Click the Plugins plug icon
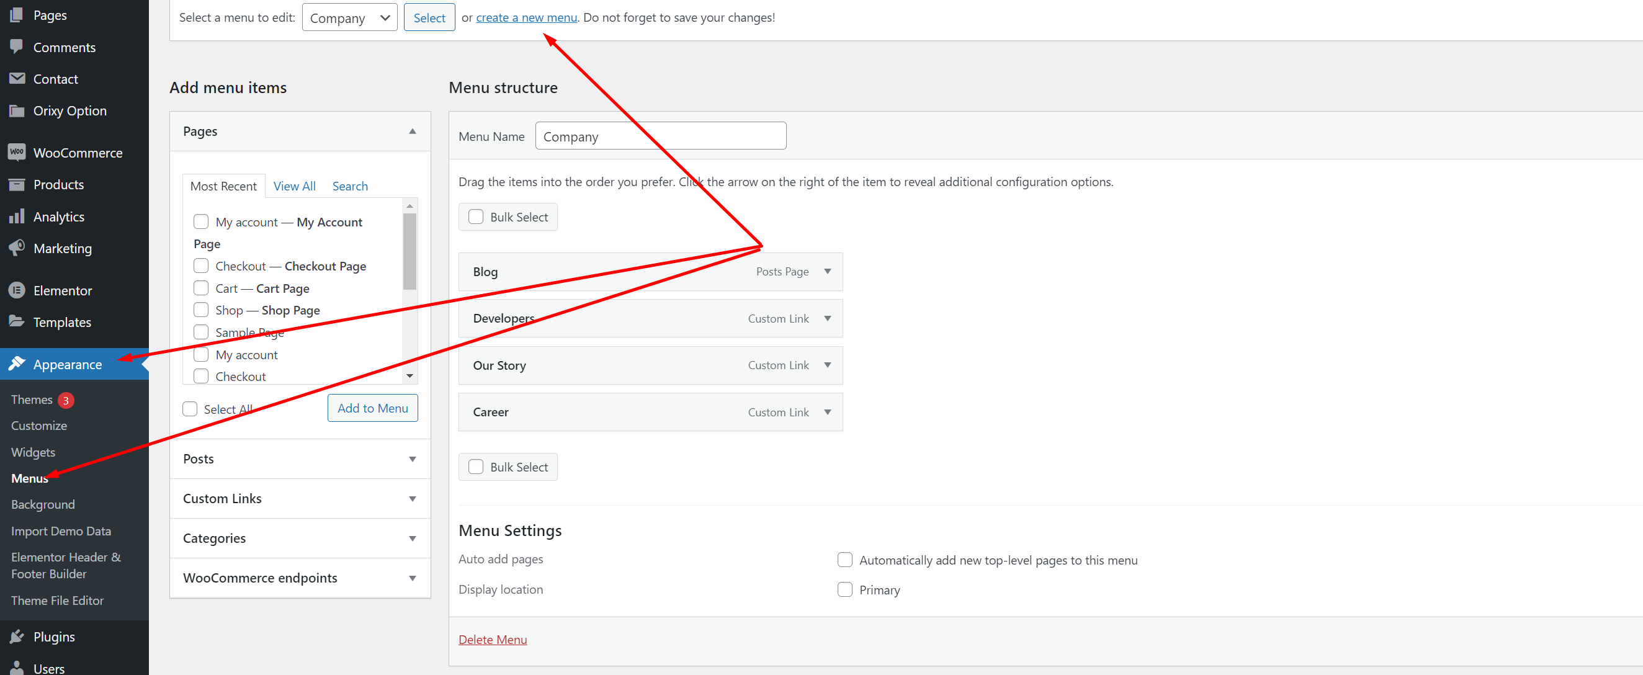Viewport: 1643px width, 675px height. tap(17, 636)
